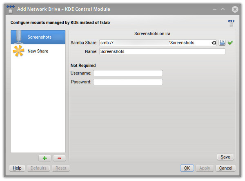This screenshot has width=245, height=181.
Task: Click the green checkmark validation icon
Action: (230, 42)
